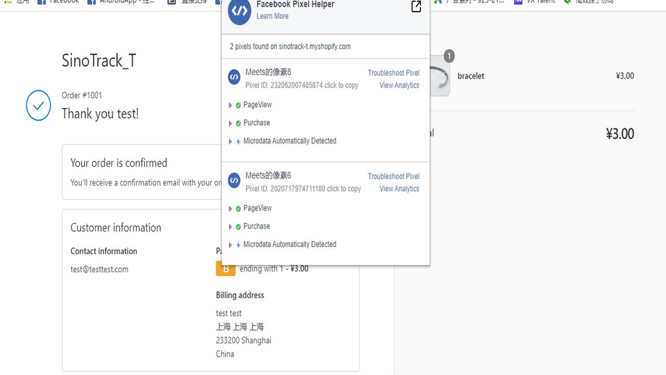
Task: Click lightning icon for Microdata under Meets的像素6
Action: pos(238,245)
